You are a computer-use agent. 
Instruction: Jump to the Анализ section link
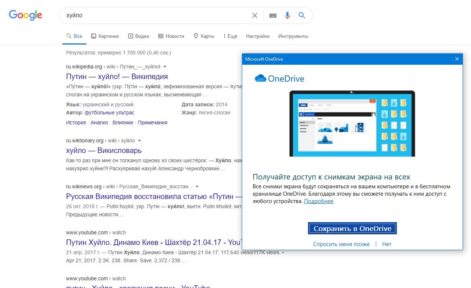click(99, 122)
